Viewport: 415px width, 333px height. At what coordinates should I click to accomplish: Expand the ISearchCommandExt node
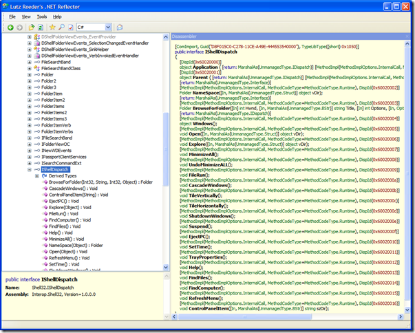tap(30, 163)
